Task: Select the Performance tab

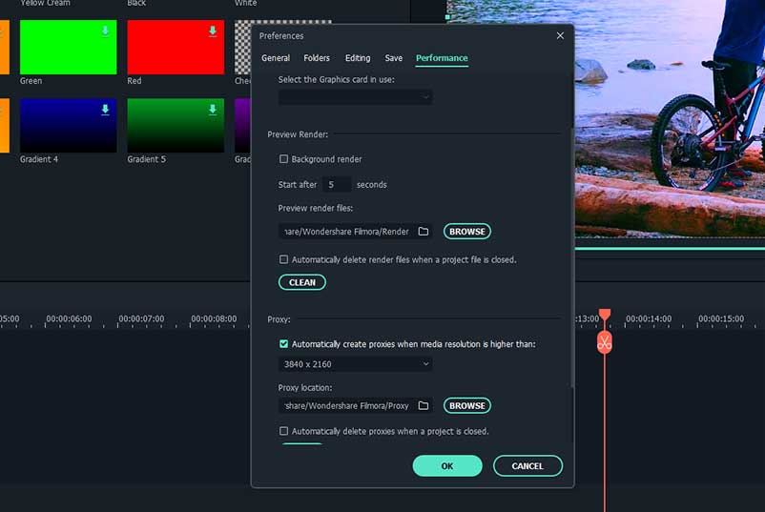Action: [x=442, y=58]
